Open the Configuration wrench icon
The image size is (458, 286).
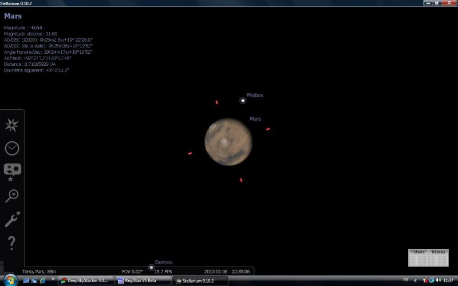12,219
